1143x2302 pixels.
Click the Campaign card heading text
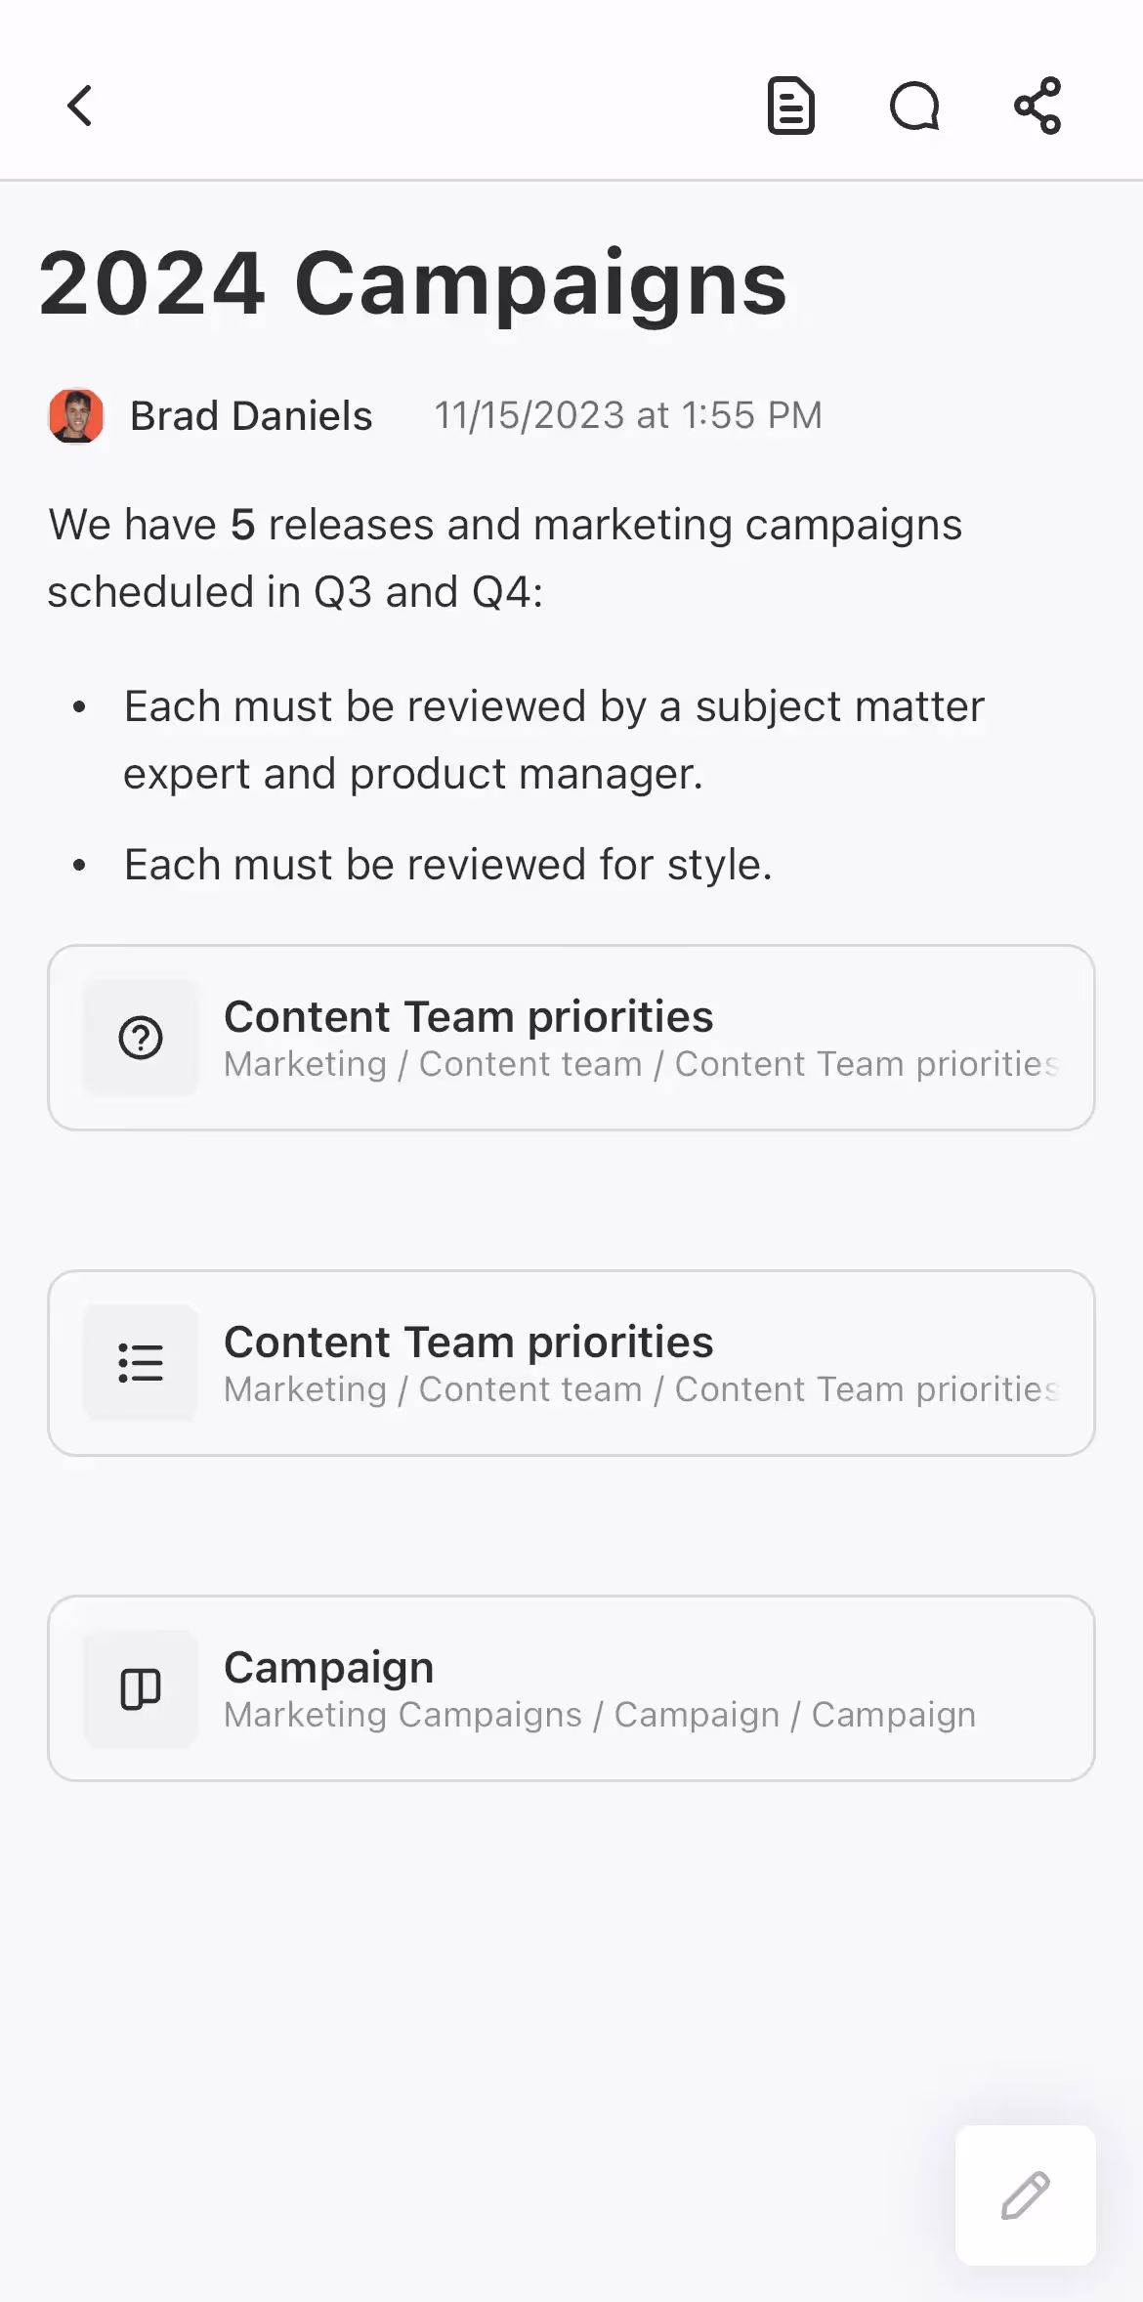(328, 1666)
